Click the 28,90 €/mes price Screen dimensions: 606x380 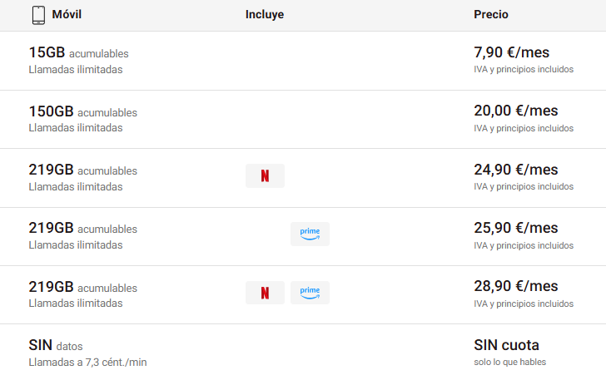(515, 286)
